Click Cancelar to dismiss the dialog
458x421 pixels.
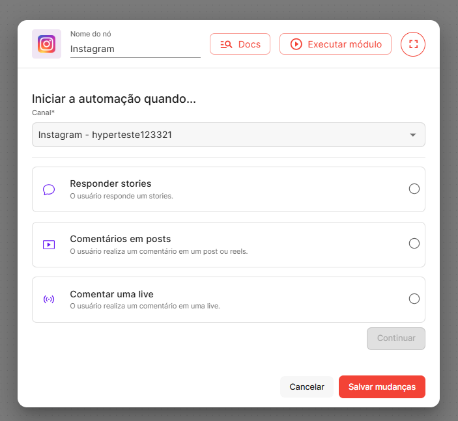click(x=306, y=387)
